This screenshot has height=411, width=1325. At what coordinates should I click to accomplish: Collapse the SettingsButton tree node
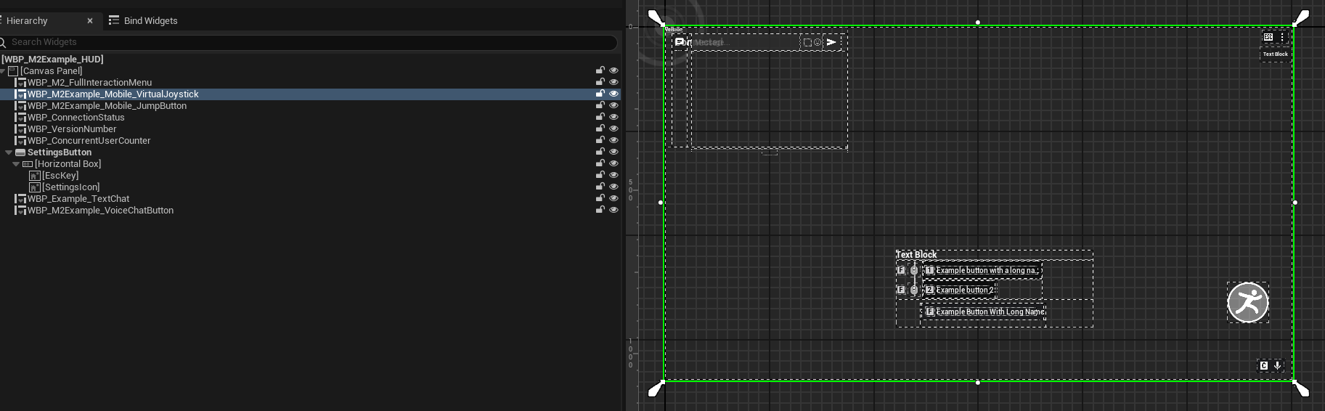(x=9, y=152)
